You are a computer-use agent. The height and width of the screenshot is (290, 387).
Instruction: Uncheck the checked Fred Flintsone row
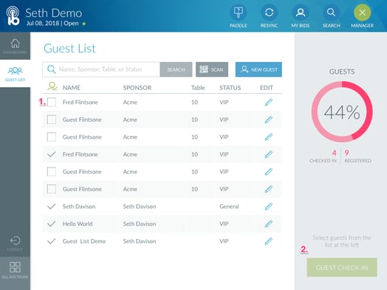click(52, 154)
